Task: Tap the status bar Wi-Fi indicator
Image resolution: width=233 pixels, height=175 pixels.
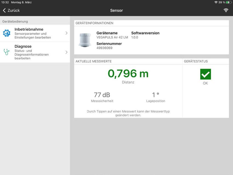Action: coord(216,2)
